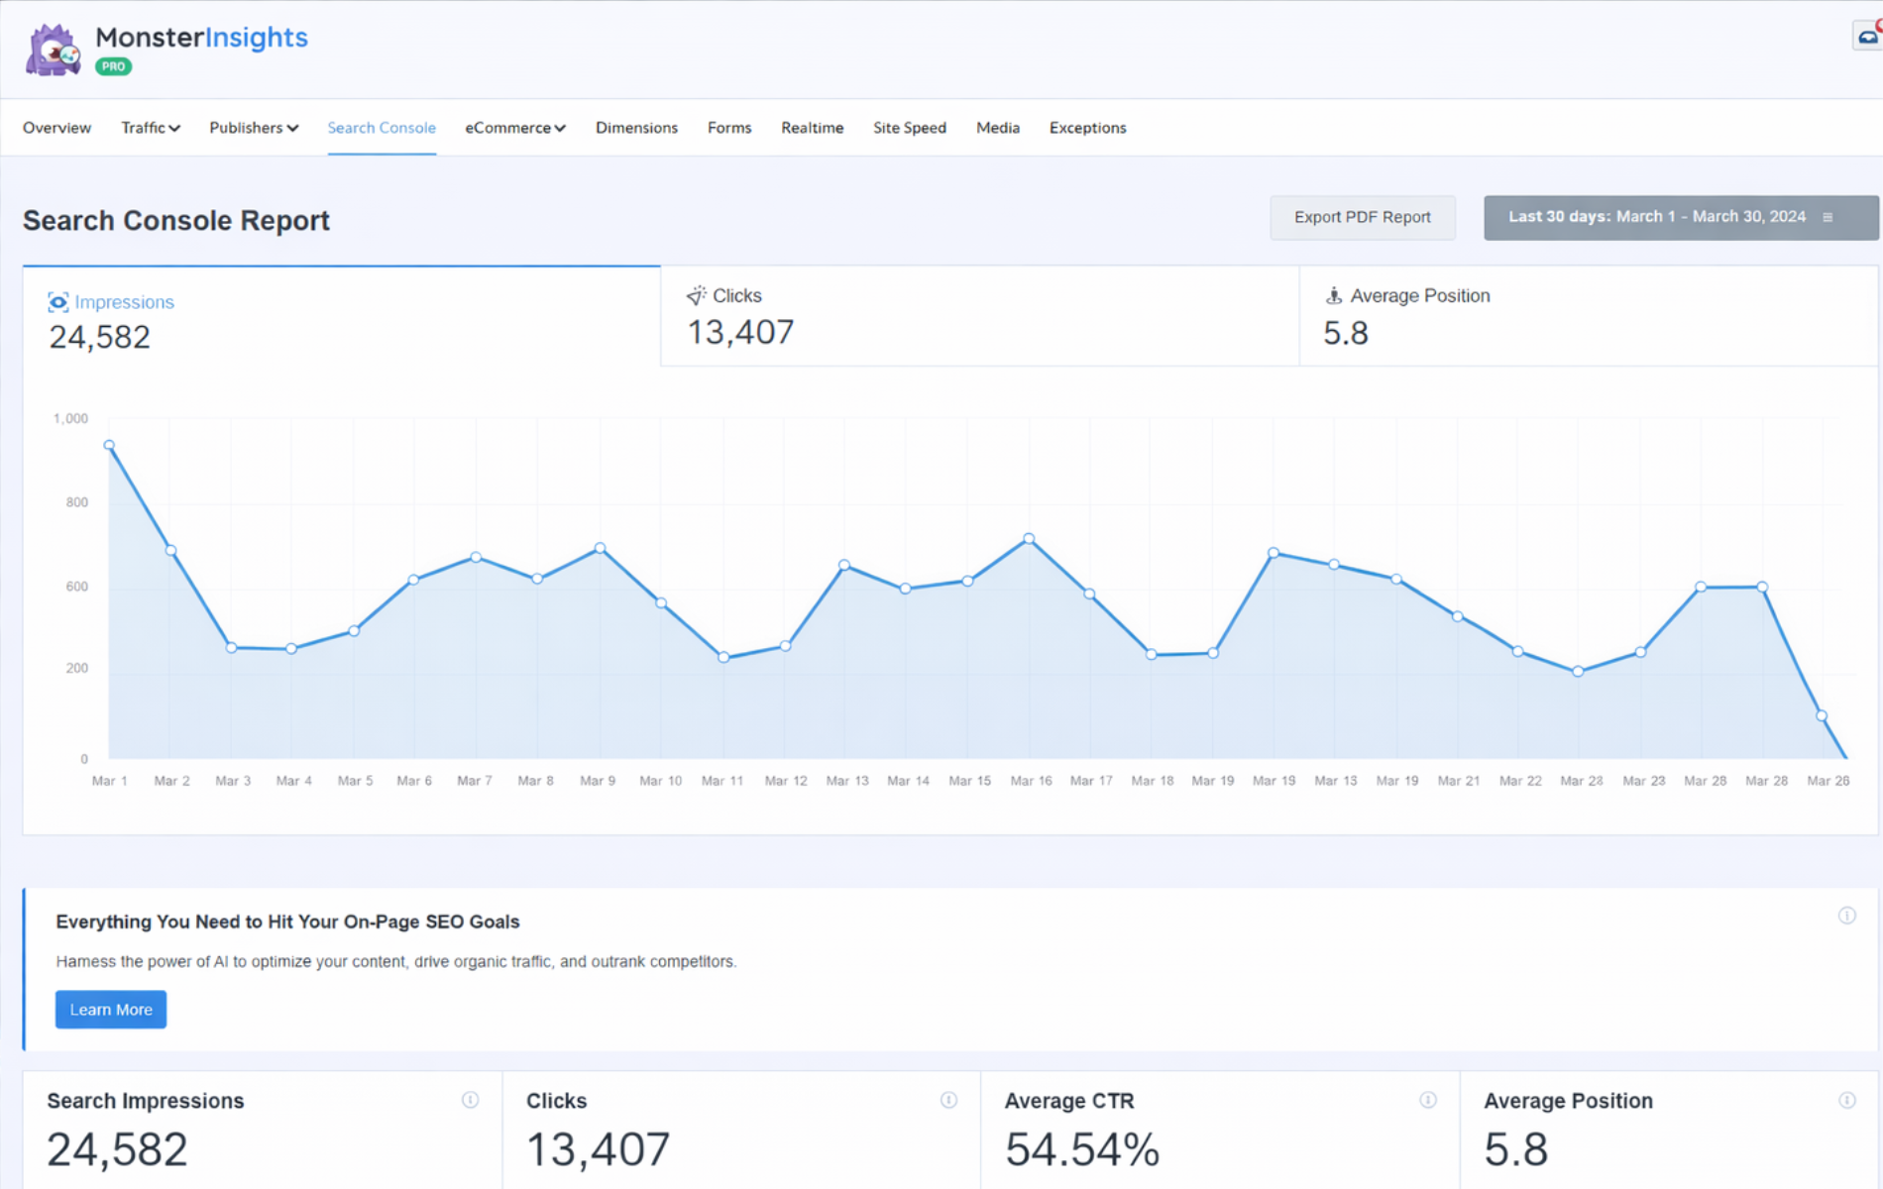Click info icon on SEO Goals banner
Screen dimensions: 1883x1189
click(x=1846, y=916)
